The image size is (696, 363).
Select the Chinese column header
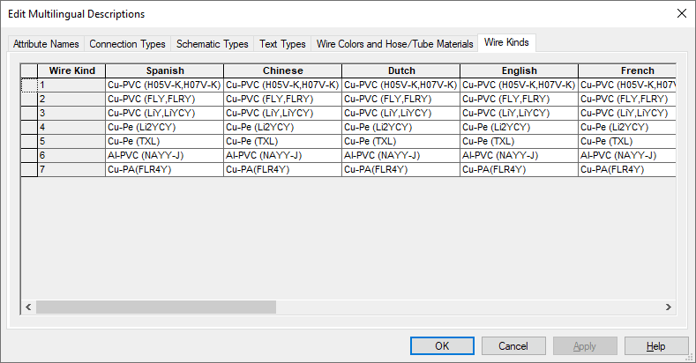pyautogui.click(x=283, y=70)
